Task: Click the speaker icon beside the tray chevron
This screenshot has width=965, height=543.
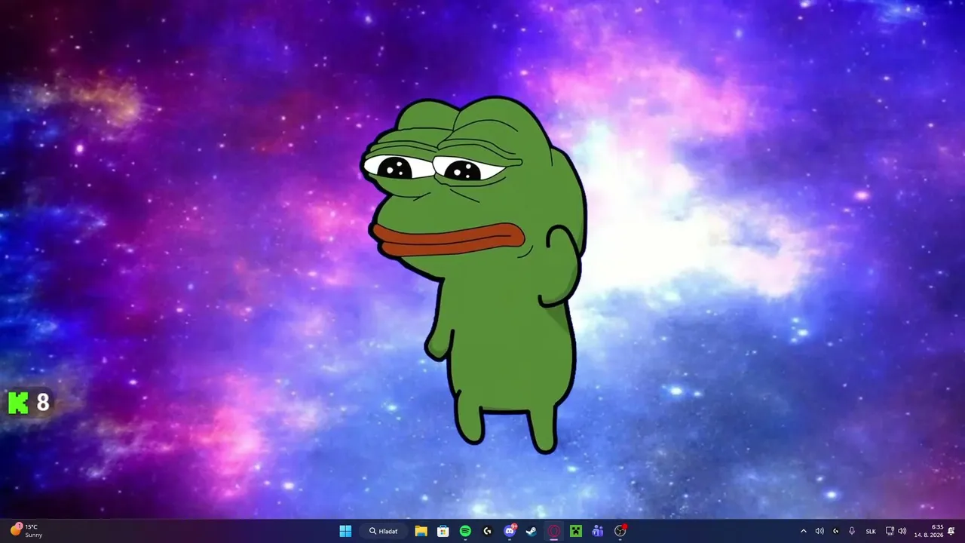Action: pos(819,531)
